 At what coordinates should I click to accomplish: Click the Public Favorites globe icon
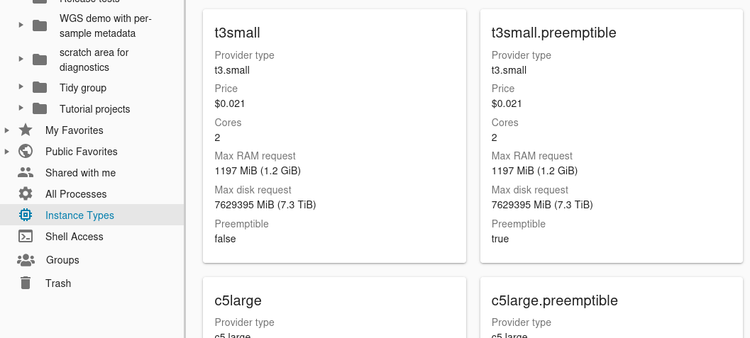26,152
